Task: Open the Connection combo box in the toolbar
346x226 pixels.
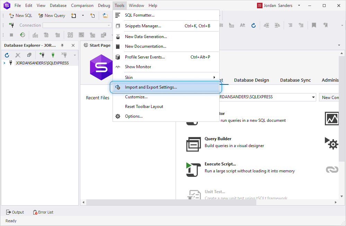Action: point(77,25)
